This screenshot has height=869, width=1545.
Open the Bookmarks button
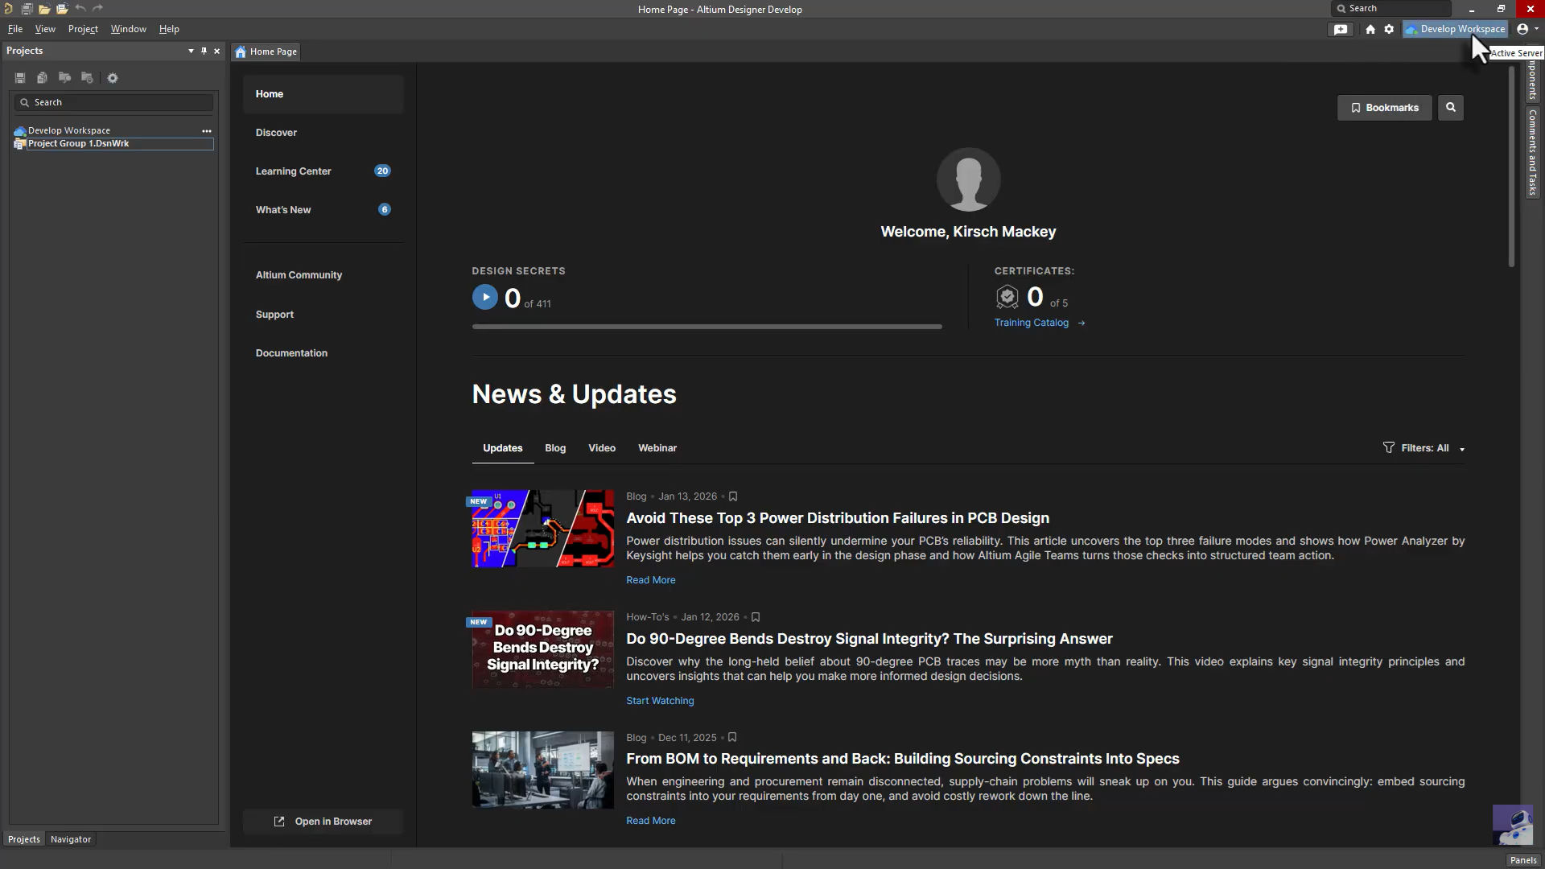pyautogui.click(x=1384, y=108)
